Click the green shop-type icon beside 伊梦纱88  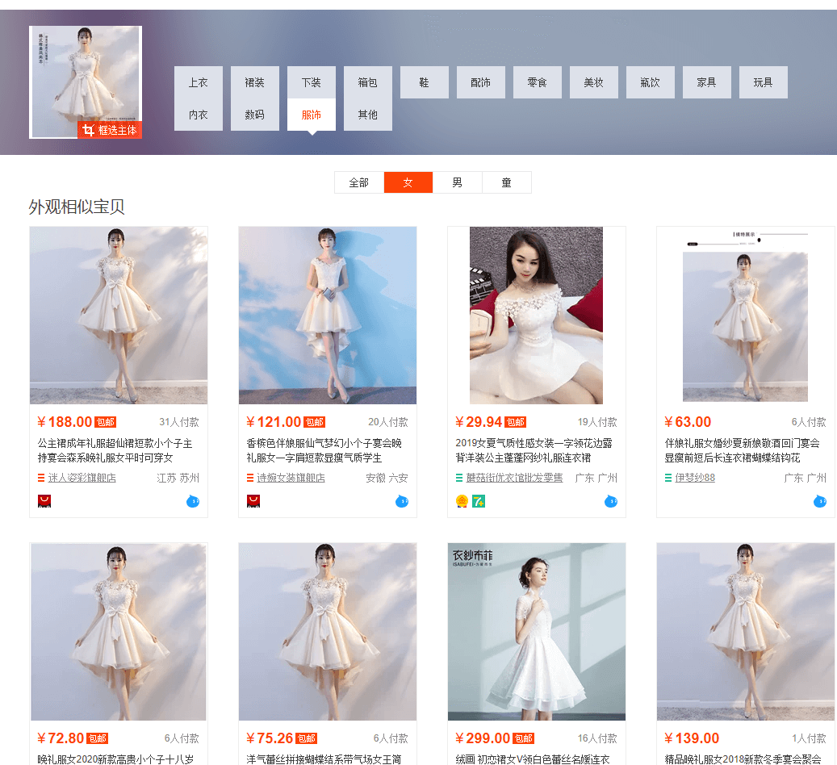pyautogui.click(x=668, y=478)
